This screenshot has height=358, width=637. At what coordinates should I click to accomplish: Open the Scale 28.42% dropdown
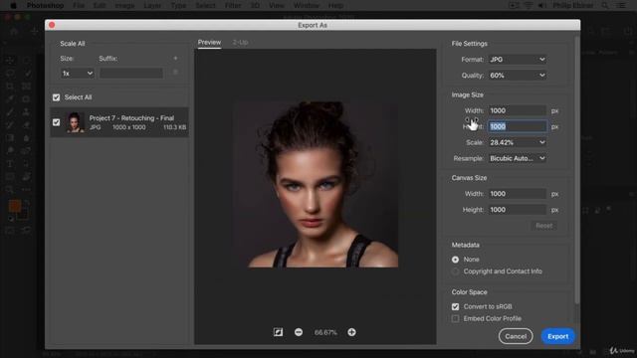click(x=518, y=142)
